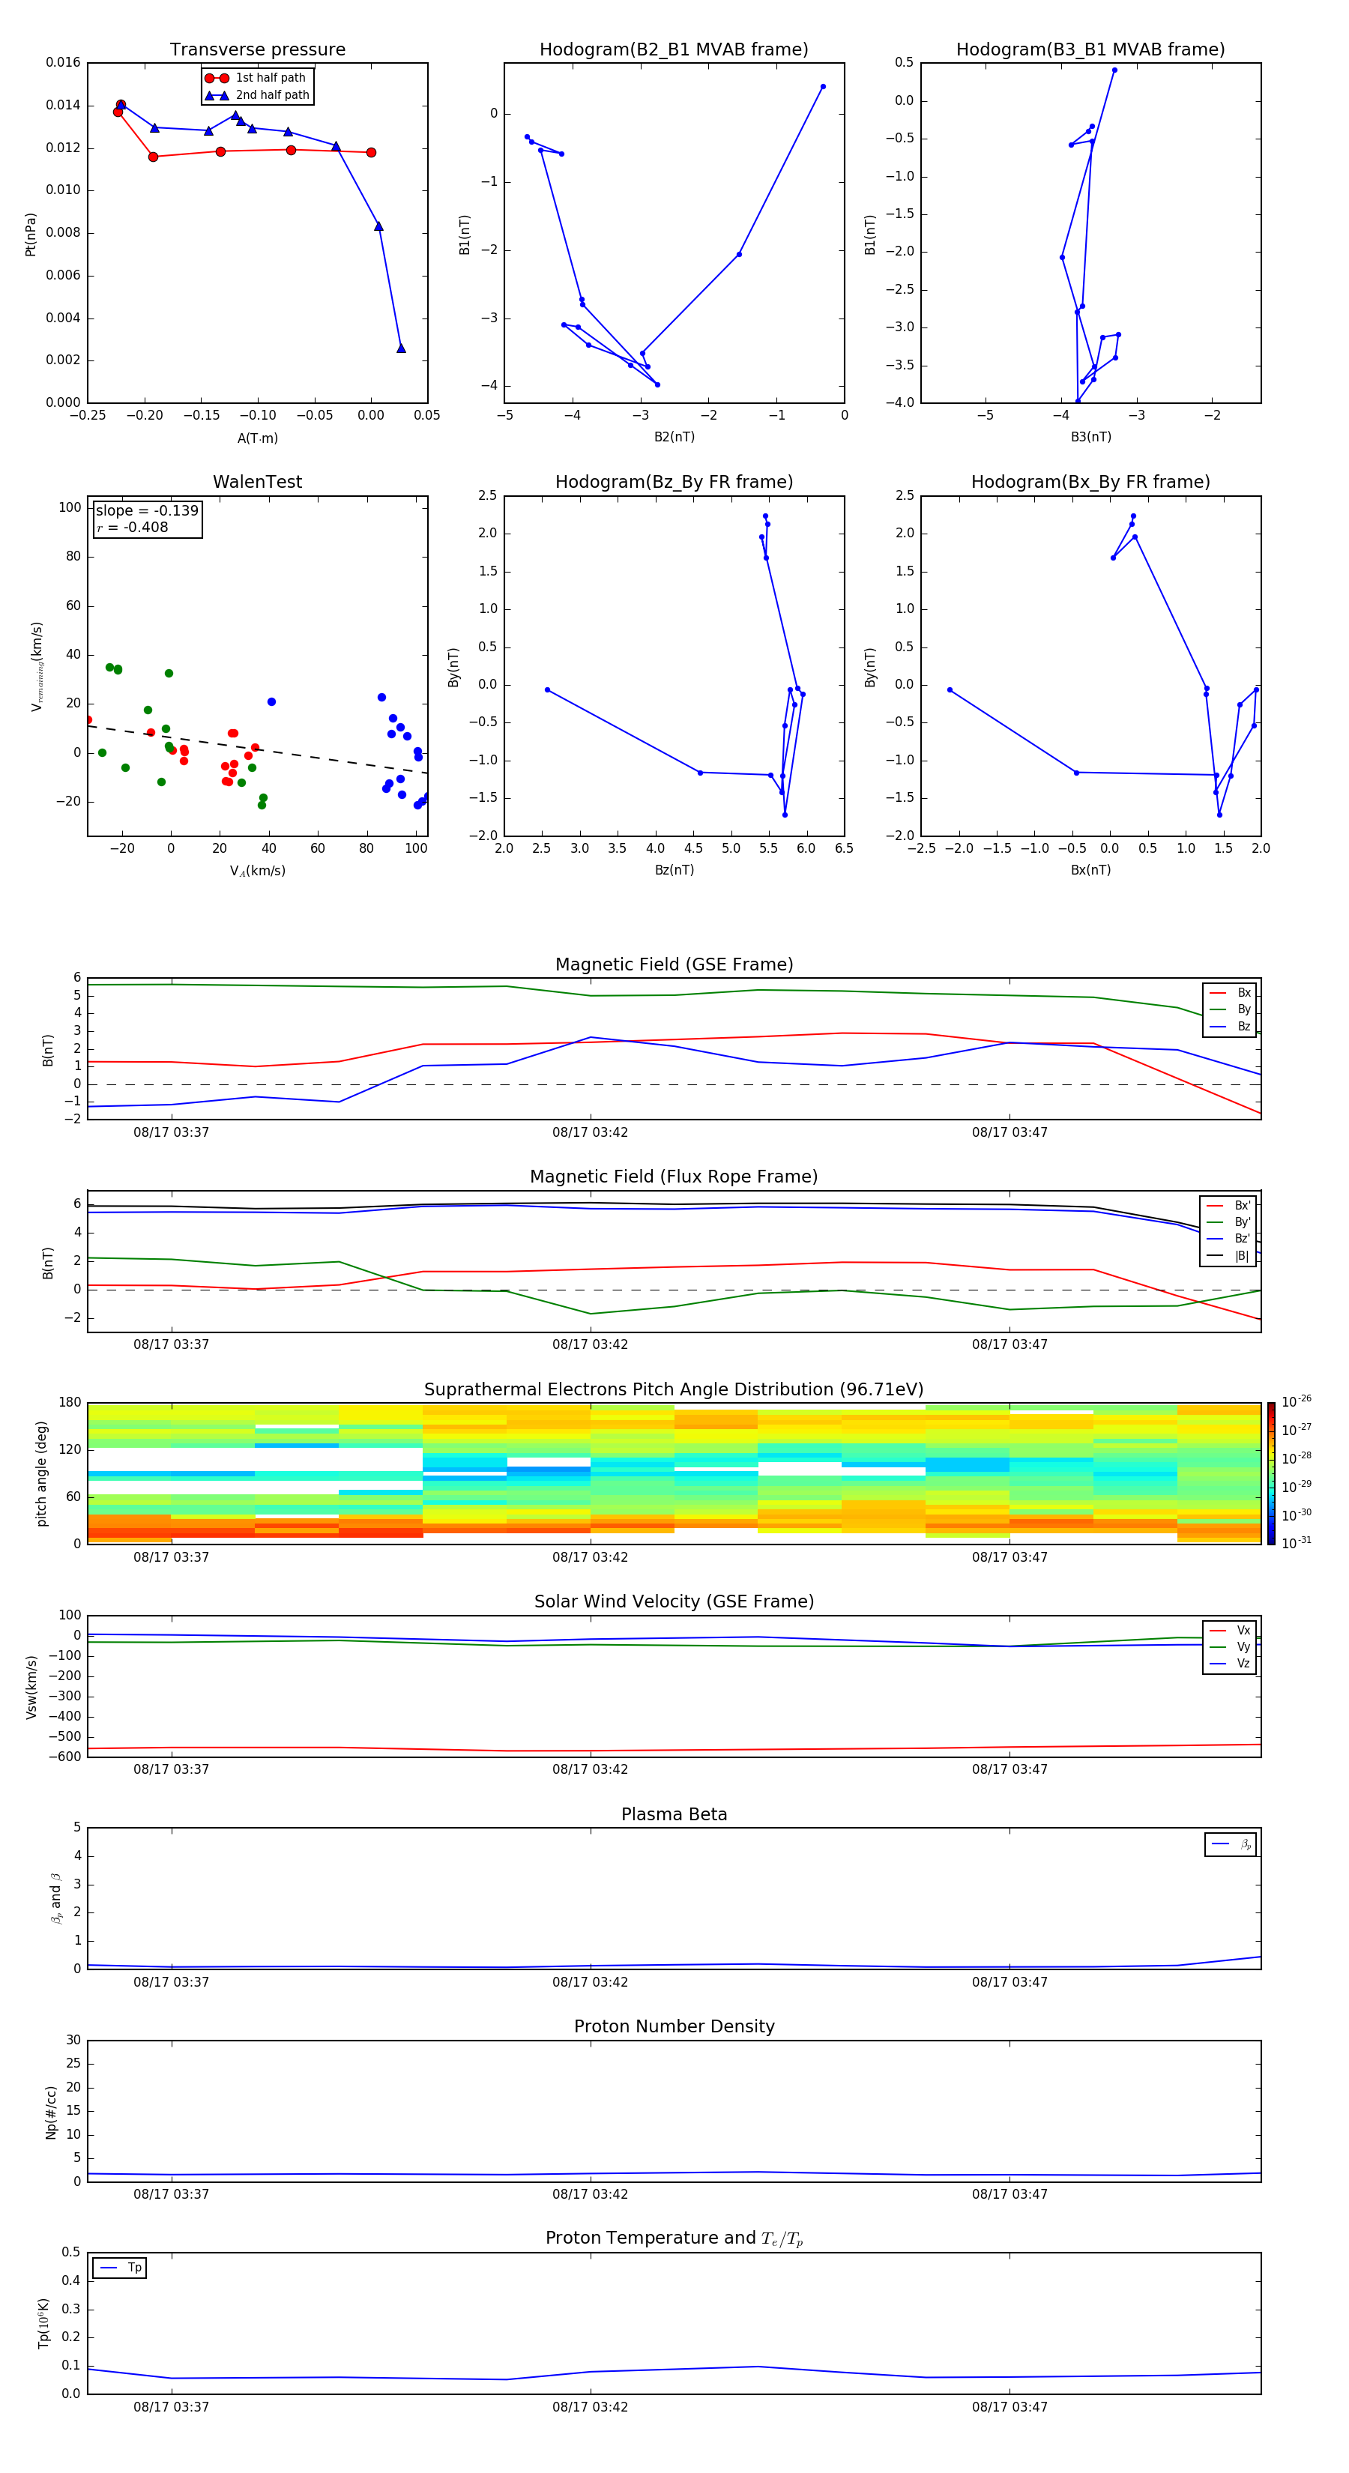Click 'Proton Number Density' title

674,2026
